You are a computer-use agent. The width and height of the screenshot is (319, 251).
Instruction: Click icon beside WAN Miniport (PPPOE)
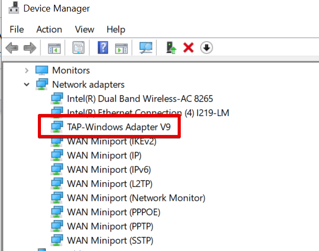click(57, 212)
